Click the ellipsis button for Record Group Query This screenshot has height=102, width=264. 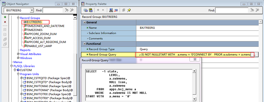click(254, 55)
